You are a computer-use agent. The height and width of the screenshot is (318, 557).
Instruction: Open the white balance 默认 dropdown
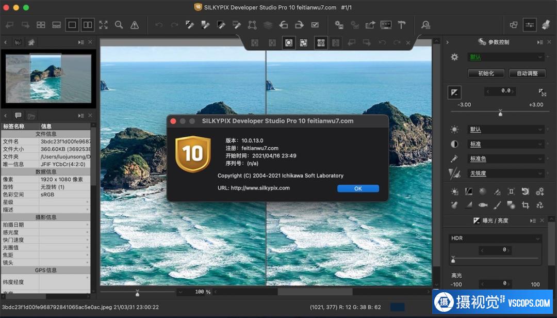point(506,130)
